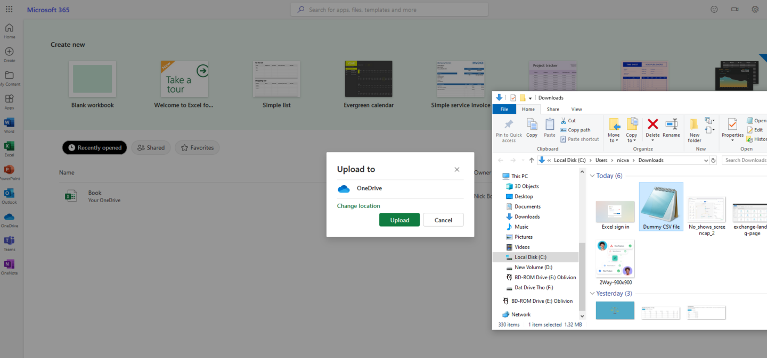
Task: Switch to the Shared filter
Action: tap(151, 147)
